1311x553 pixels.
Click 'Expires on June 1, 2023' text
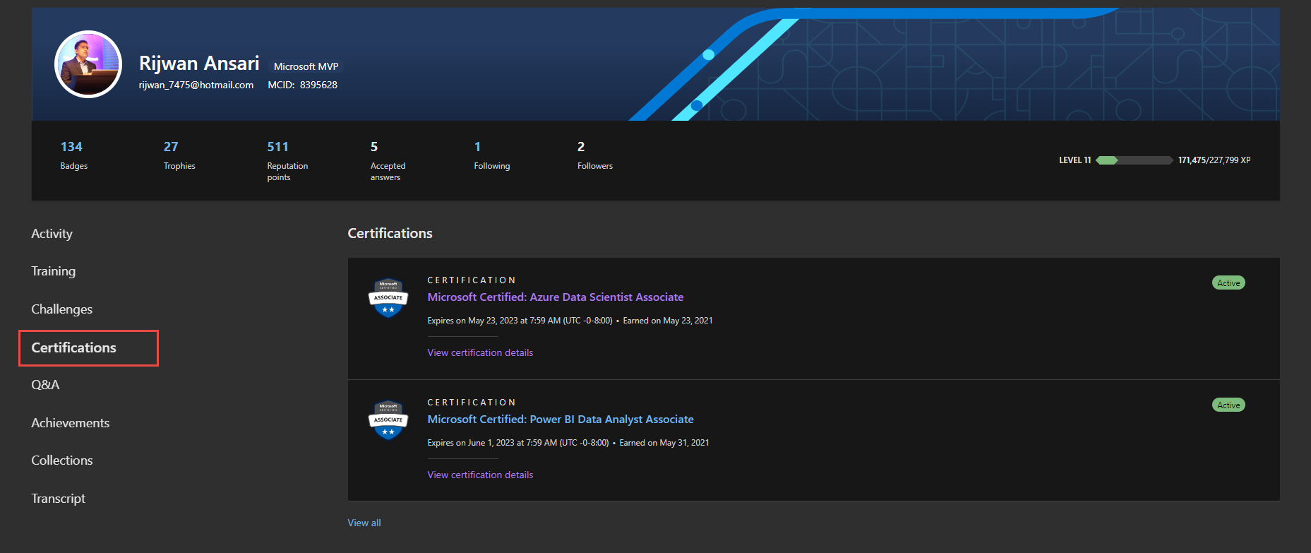(x=517, y=443)
